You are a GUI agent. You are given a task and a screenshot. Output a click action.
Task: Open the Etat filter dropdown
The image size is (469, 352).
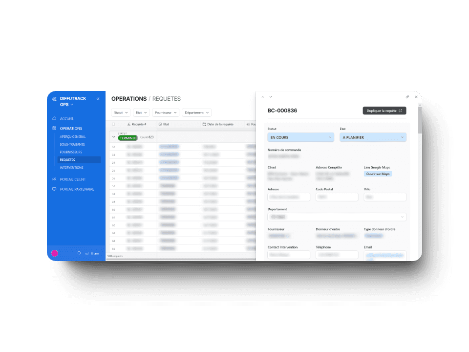141,112
